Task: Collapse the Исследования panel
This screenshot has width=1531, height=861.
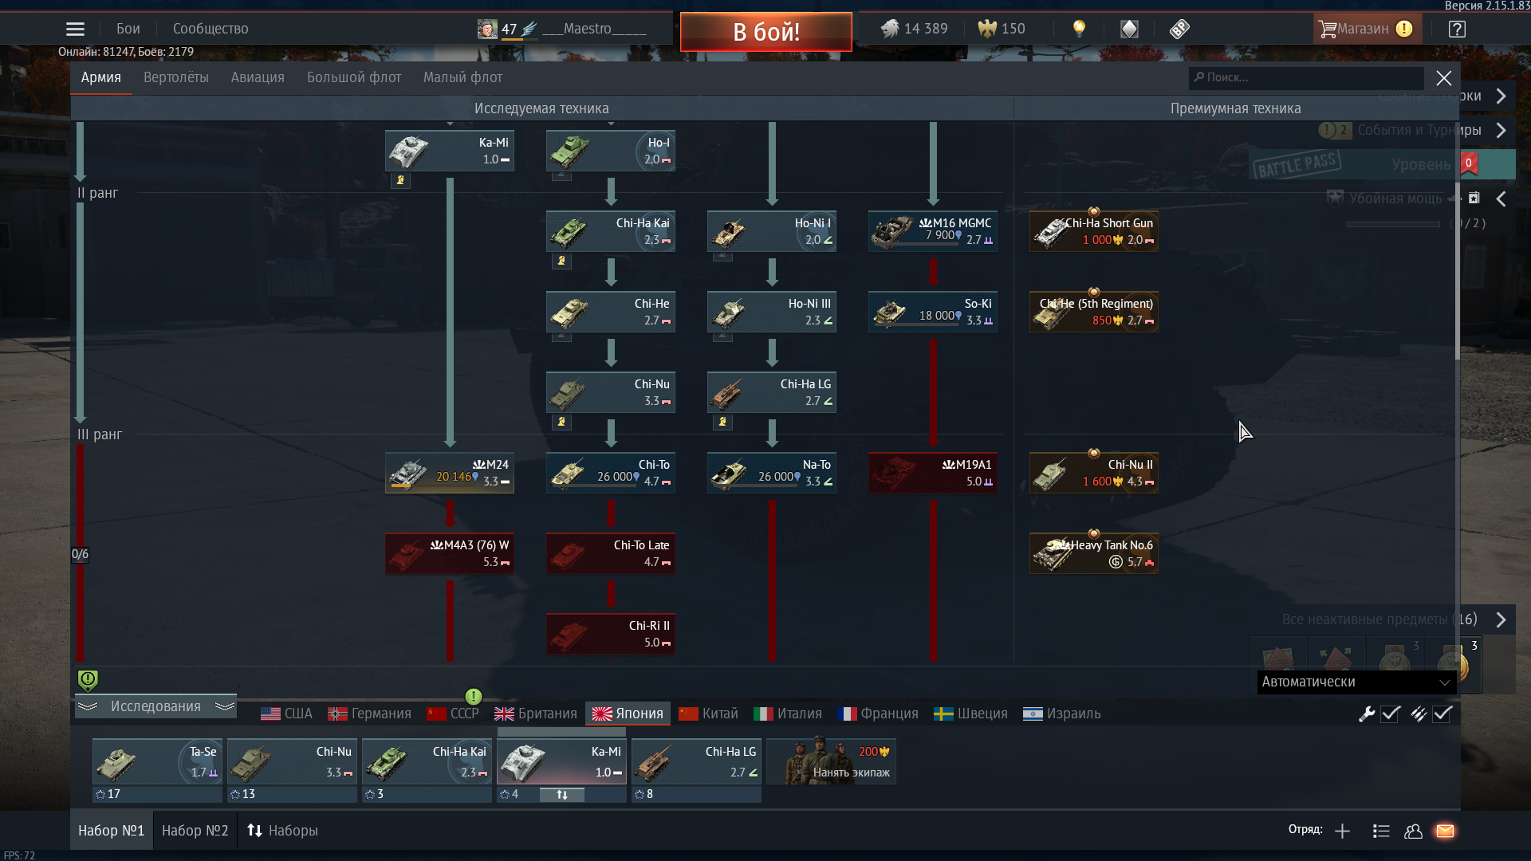Action: point(155,706)
